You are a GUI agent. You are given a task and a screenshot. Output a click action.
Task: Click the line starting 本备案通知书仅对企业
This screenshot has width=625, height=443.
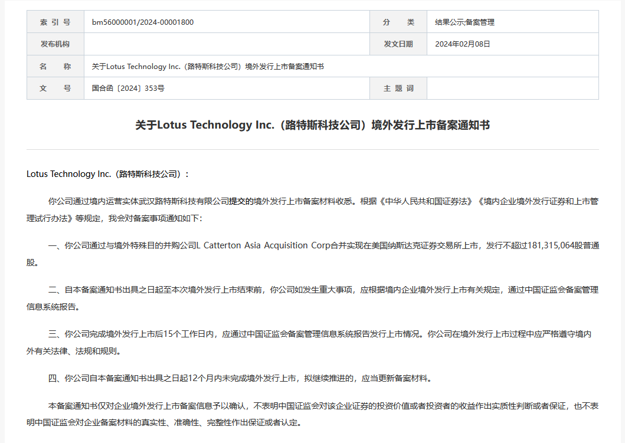coord(323,406)
